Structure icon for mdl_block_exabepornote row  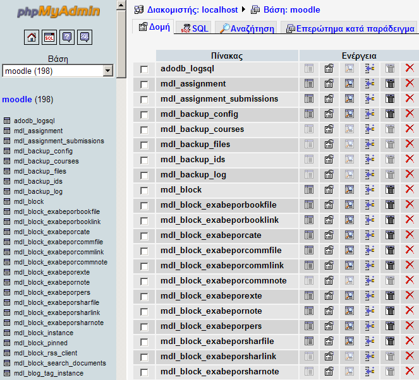[x=329, y=311]
